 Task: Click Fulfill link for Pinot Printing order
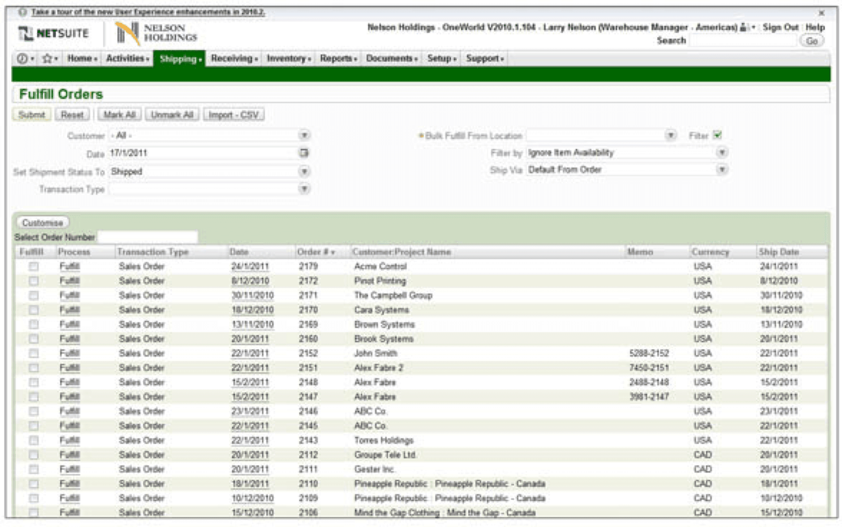70,281
